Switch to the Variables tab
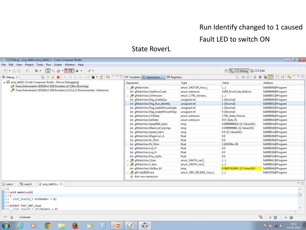The height and width of the screenshot is (230, 306). pos(133,77)
